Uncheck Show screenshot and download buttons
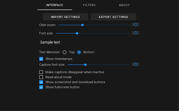This screenshot has height=111, width=179. [41, 82]
